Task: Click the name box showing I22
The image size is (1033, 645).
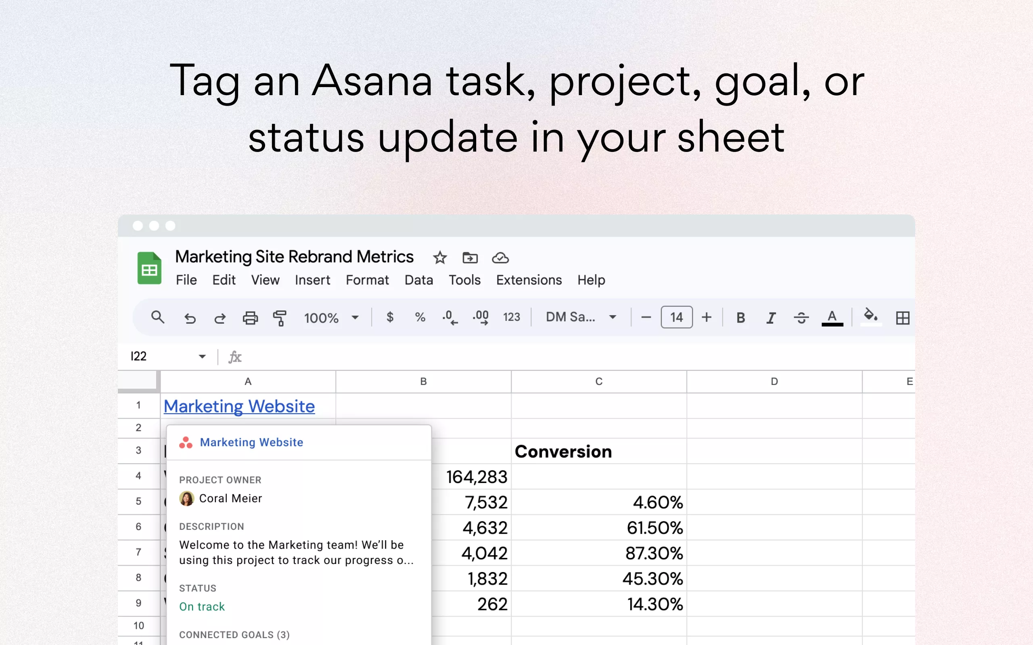Action: pos(139,356)
